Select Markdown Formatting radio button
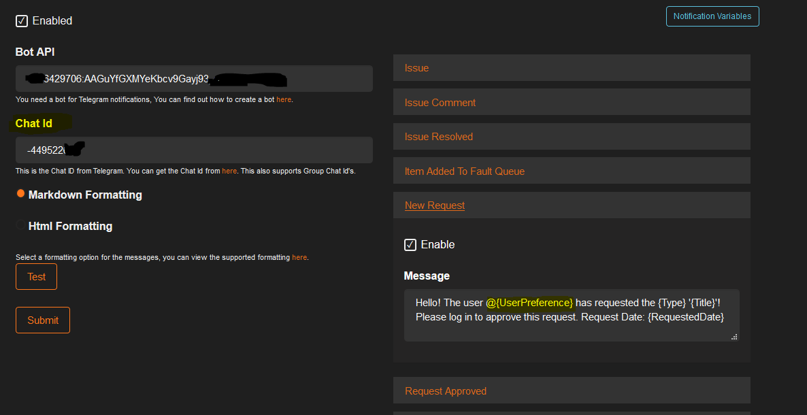807x415 pixels. (20, 194)
